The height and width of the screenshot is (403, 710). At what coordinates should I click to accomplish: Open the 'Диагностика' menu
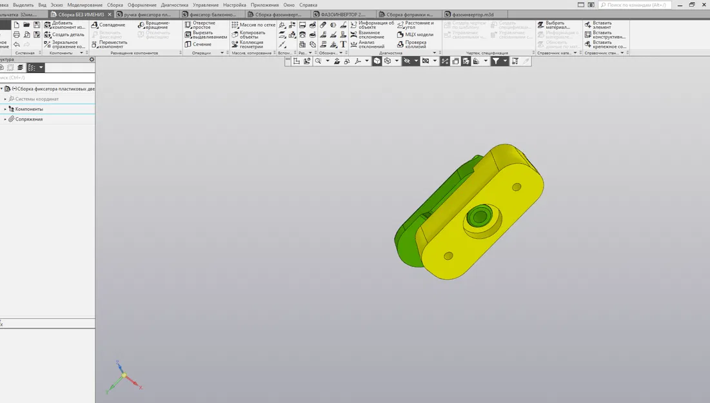[x=174, y=5]
